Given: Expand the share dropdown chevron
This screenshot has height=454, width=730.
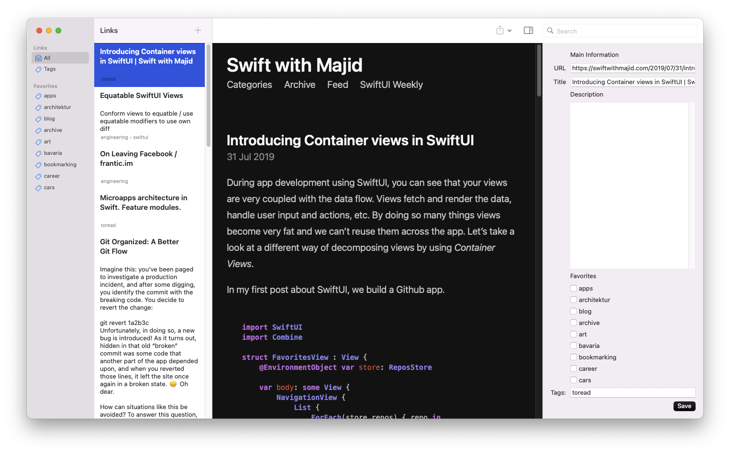Looking at the screenshot, I should point(509,31).
